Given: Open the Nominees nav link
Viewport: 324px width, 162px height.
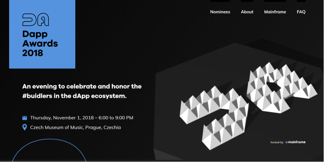Looking at the screenshot, I should click(220, 12).
